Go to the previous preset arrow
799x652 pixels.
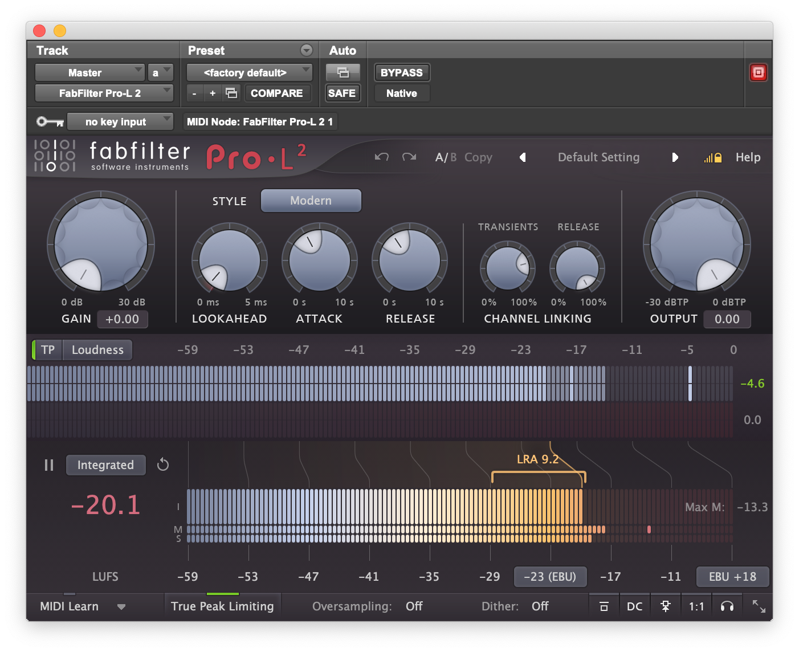click(x=522, y=157)
